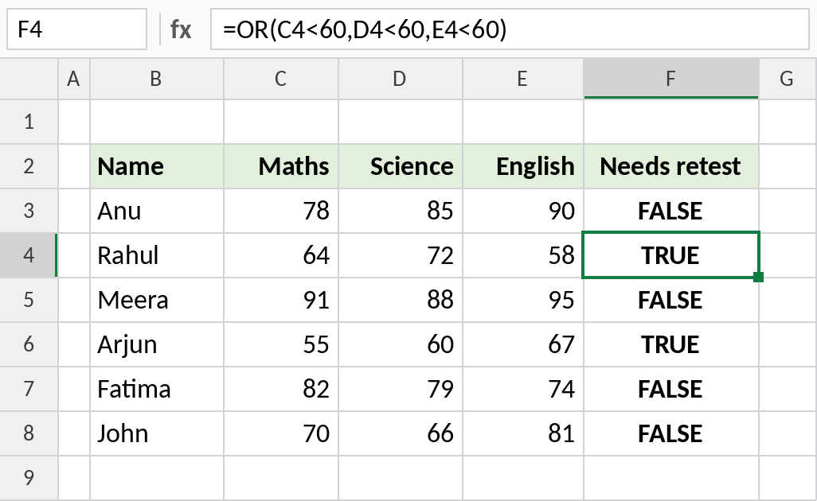Click the cell containing "Meera"
The height and width of the screenshot is (501, 817).
click(157, 300)
